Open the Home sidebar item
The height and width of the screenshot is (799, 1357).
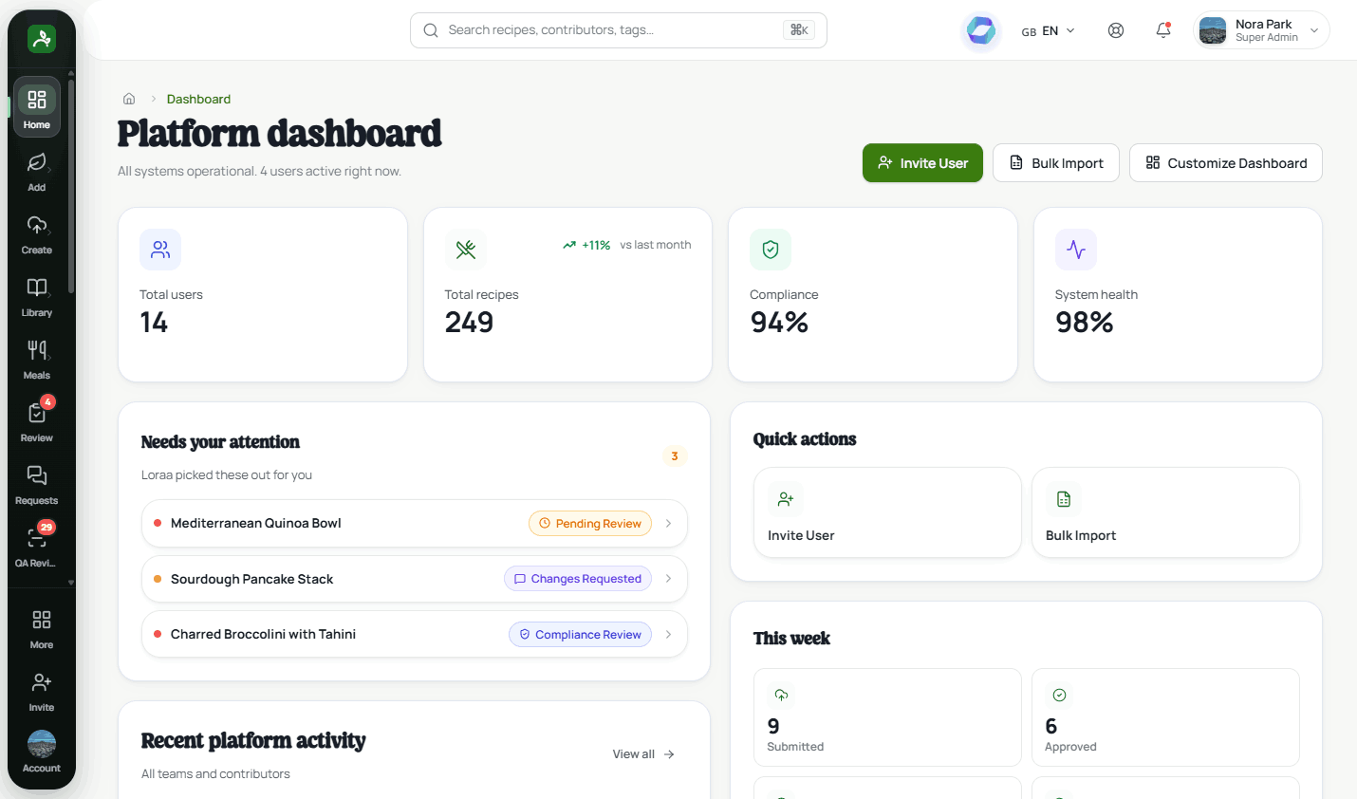click(37, 107)
